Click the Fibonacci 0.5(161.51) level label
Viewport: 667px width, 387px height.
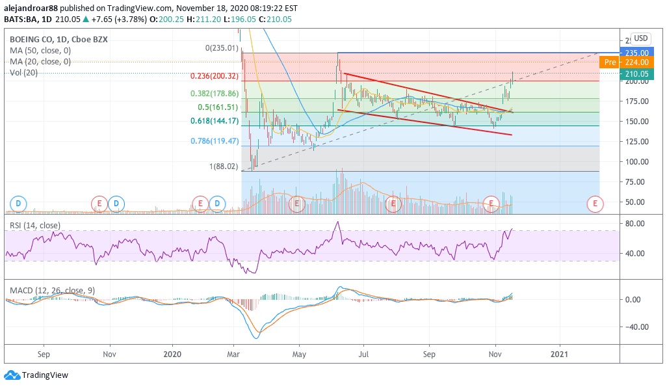[218, 107]
